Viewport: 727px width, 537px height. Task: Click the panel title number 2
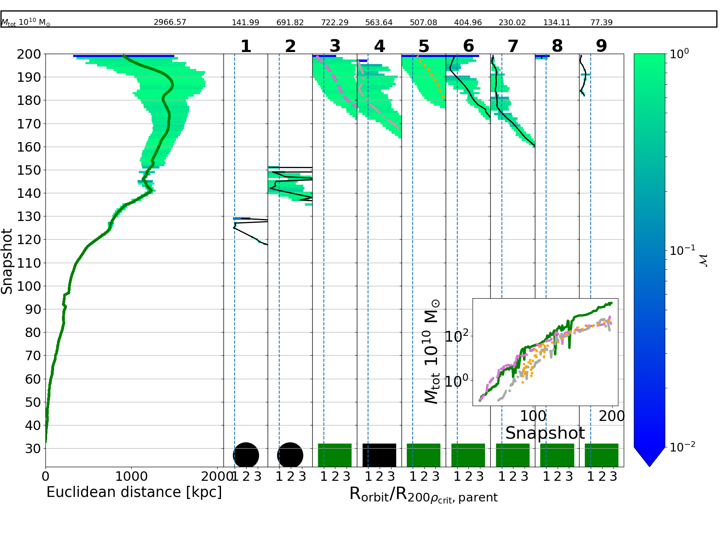tap(290, 46)
